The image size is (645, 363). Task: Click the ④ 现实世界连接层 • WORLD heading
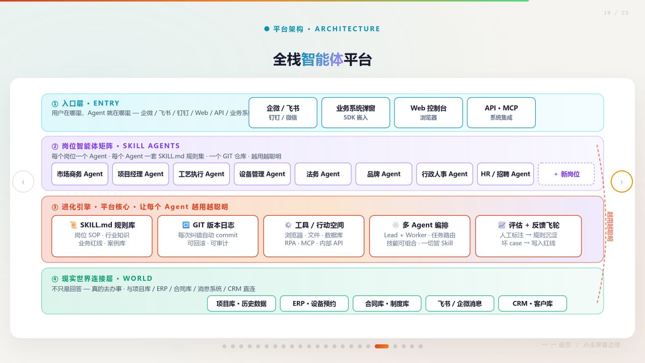[x=102, y=278]
